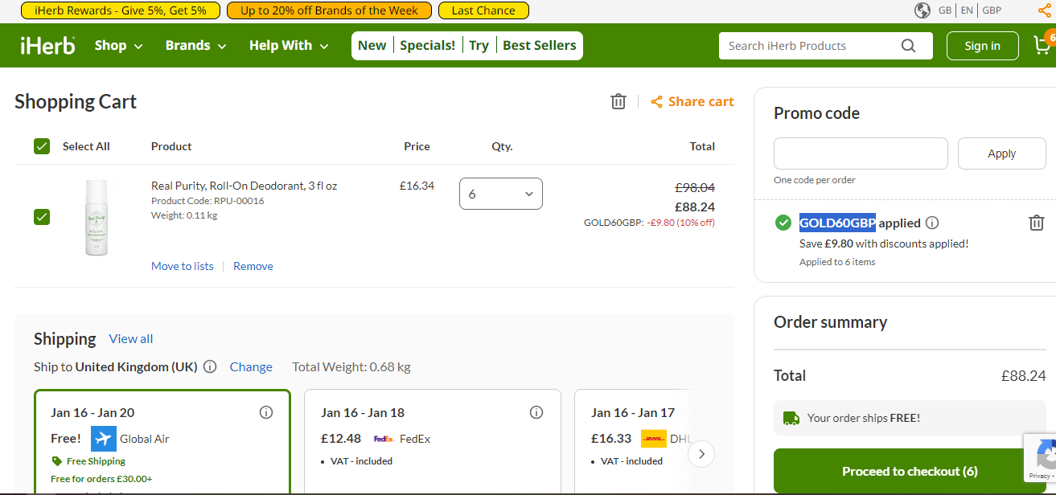This screenshot has height=495, width=1056.
Task: Click the Remove link for the deodorant
Action: coord(253,266)
